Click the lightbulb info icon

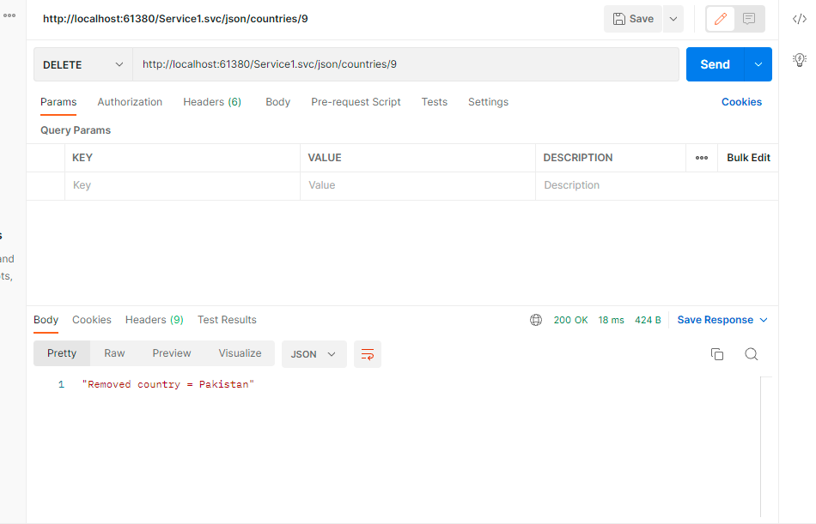(800, 60)
